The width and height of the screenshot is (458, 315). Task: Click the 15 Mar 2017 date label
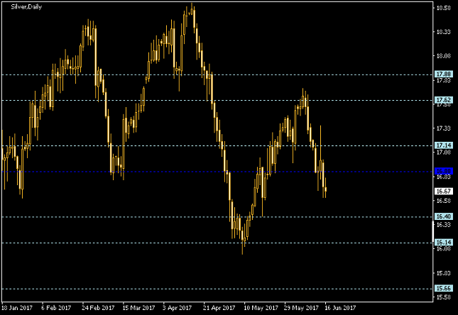(138, 308)
